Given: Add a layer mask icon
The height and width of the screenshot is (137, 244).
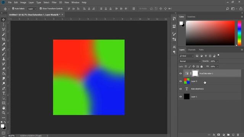Looking at the screenshot, I should (x=219, y=135).
